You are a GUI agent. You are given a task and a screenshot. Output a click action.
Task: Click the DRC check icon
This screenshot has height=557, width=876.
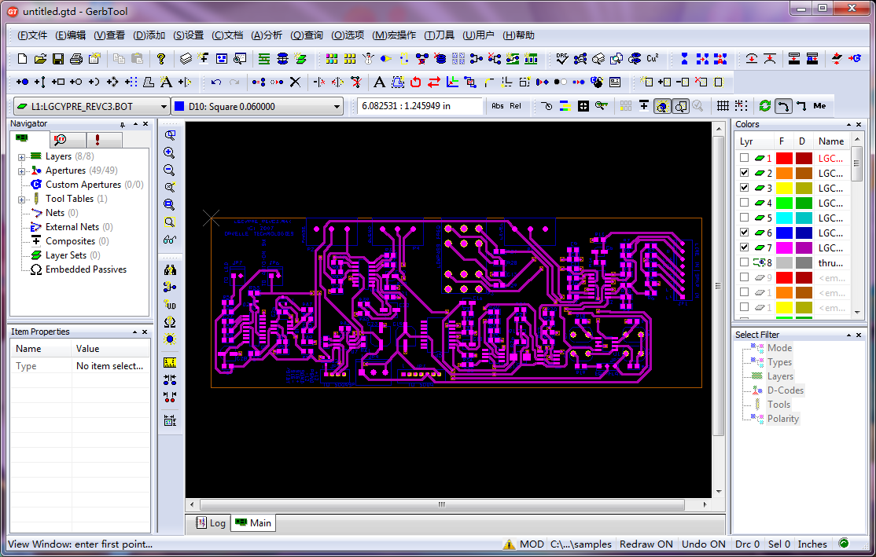click(x=562, y=59)
